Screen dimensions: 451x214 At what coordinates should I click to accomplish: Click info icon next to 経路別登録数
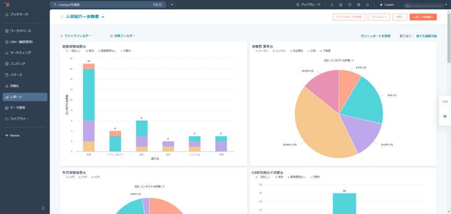pyautogui.click(x=84, y=46)
